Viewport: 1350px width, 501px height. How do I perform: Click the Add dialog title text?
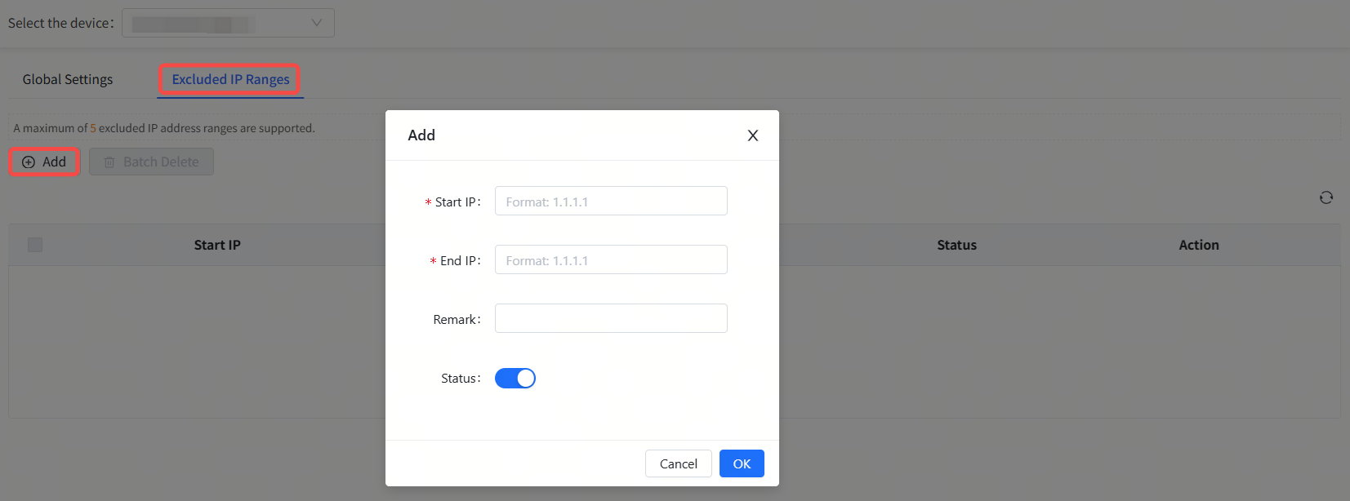tap(421, 135)
